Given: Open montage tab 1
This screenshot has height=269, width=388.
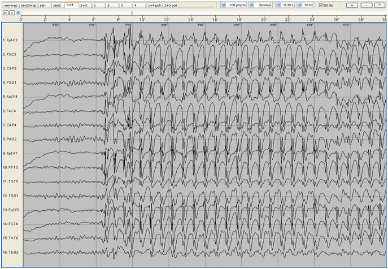Looking at the screenshot, I should point(99,5).
